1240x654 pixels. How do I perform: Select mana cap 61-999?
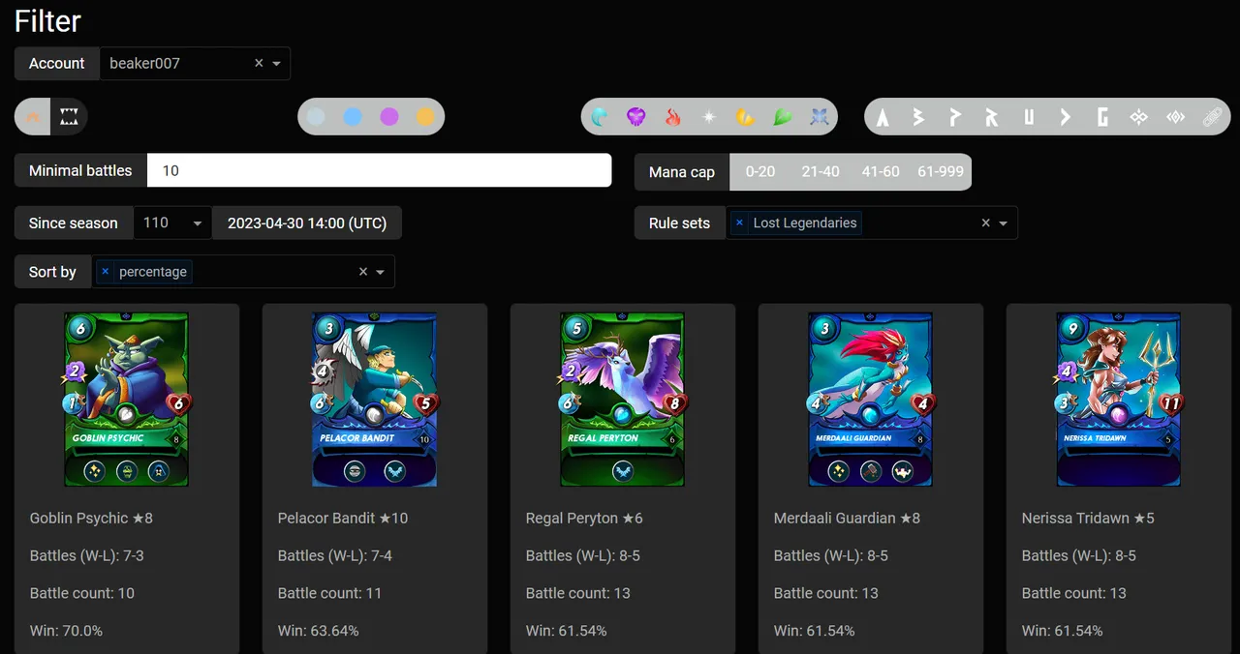[x=941, y=171]
